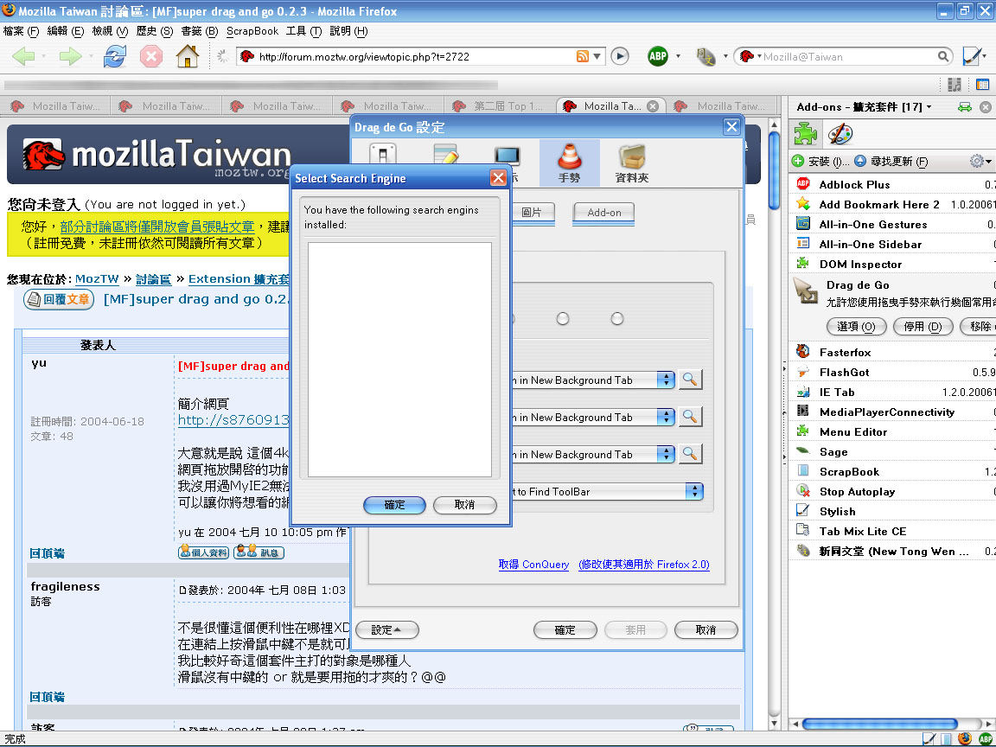
Task: Open the Add-ons sidebar title dropdown
Action: click(929, 106)
